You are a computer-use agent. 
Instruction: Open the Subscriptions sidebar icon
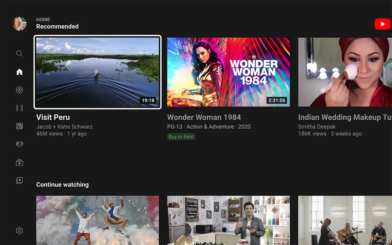[x=19, y=162]
